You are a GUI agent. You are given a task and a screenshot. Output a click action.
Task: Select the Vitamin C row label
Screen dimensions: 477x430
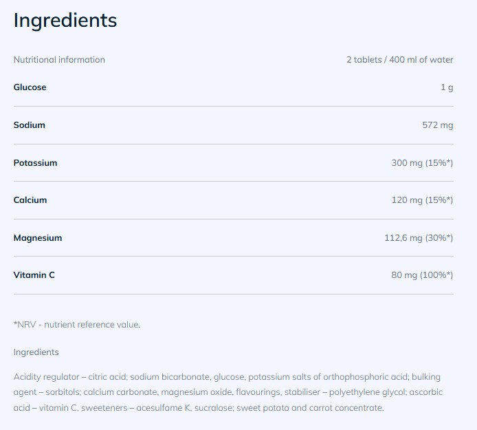tap(34, 275)
